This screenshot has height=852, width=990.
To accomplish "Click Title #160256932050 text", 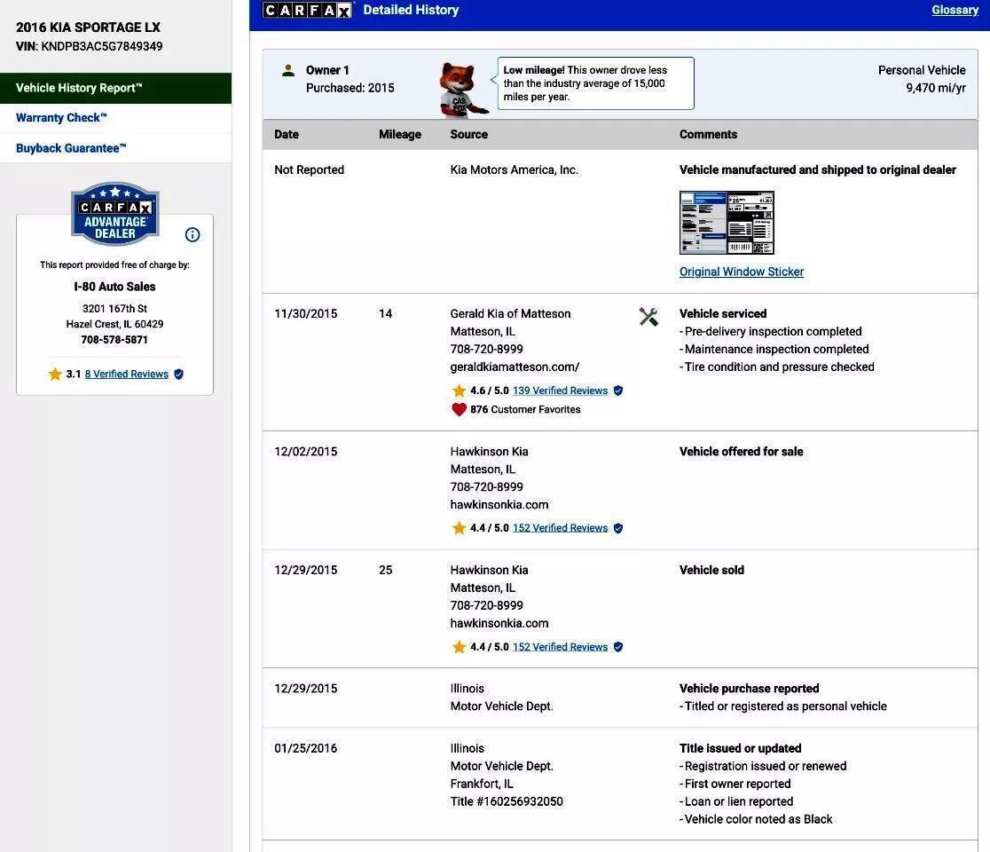I will (507, 801).
